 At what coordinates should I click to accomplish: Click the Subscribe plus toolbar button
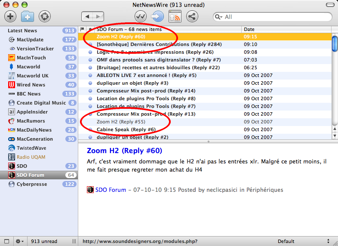coord(10,16)
